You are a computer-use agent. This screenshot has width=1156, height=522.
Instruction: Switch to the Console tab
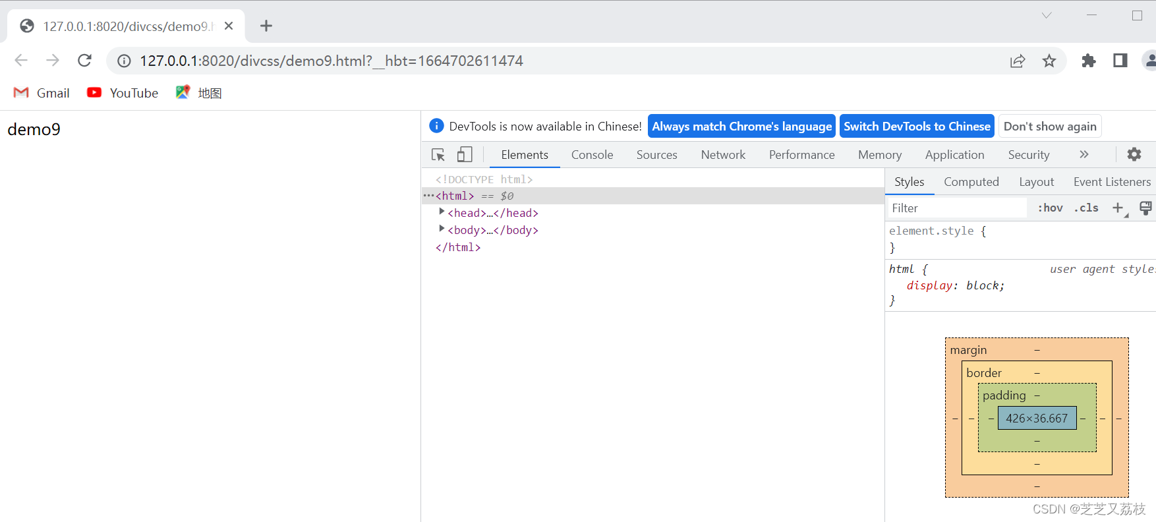[x=592, y=155]
